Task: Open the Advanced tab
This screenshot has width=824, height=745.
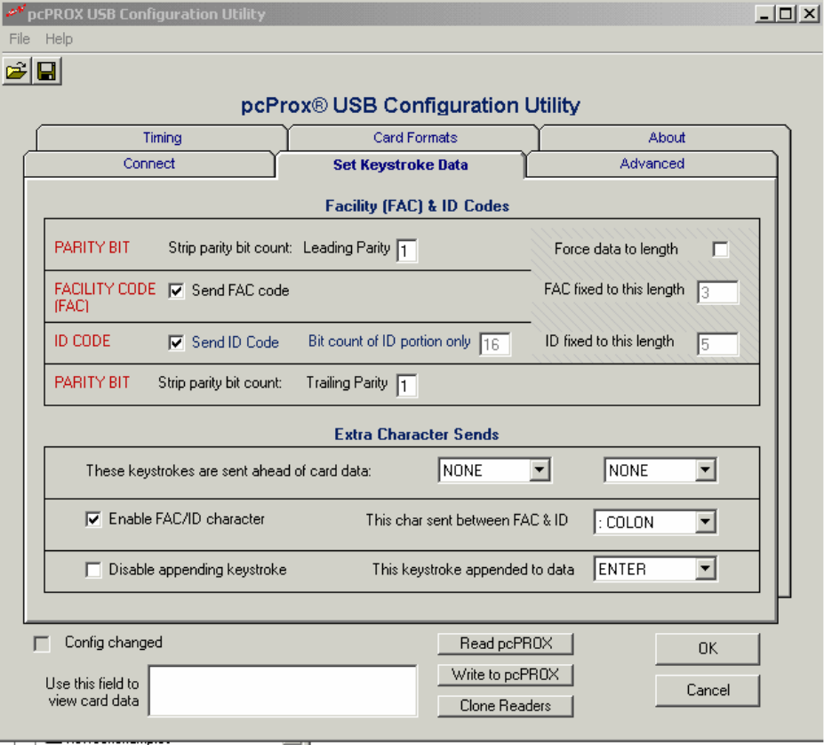Action: (652, 164)
